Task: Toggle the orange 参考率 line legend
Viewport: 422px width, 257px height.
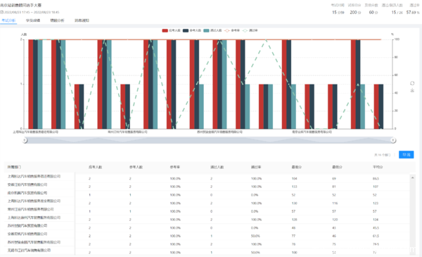Action: tap(232, 30)
